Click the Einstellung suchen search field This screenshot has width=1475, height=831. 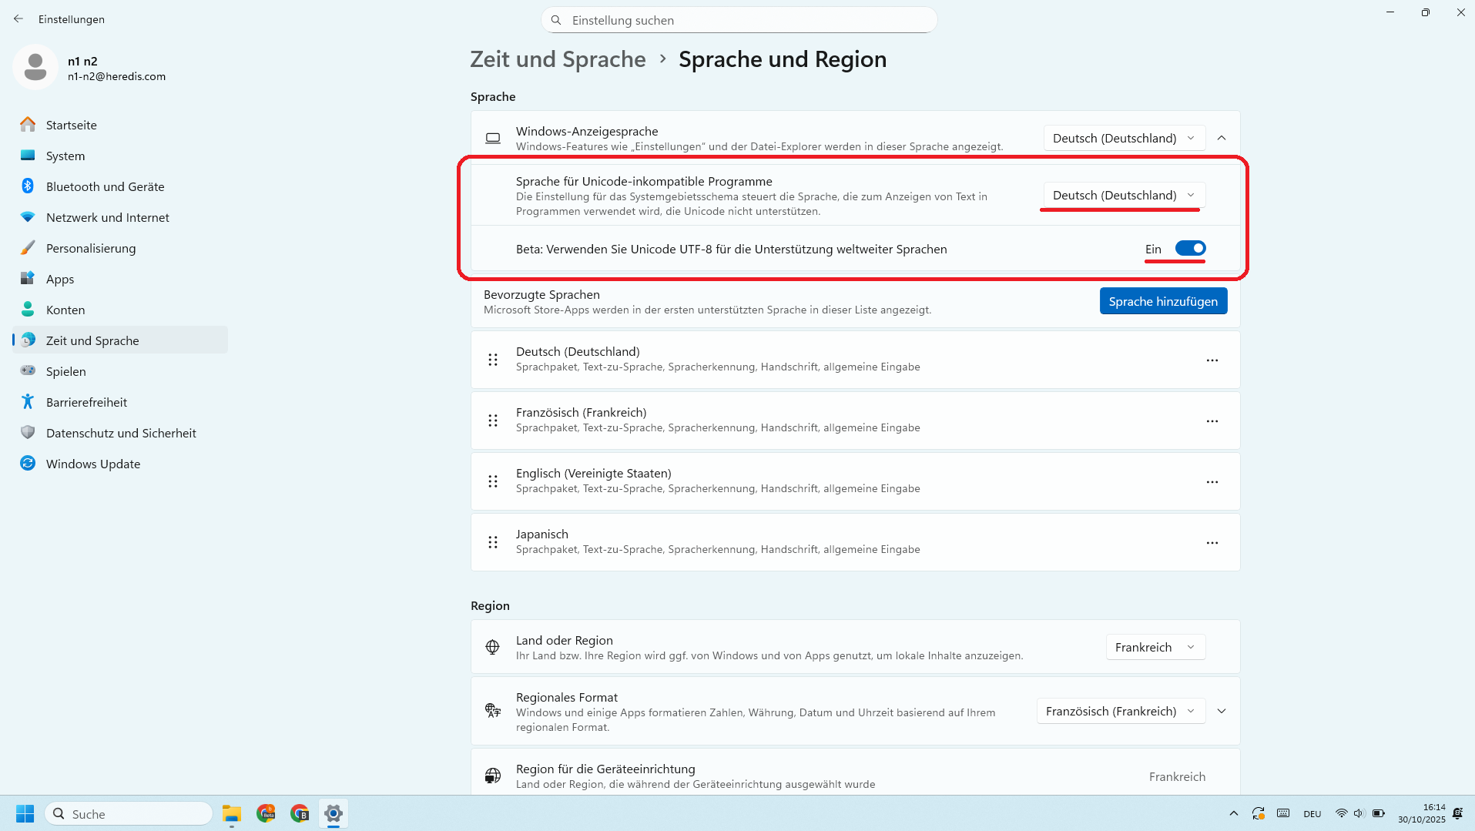pos(739,20)
